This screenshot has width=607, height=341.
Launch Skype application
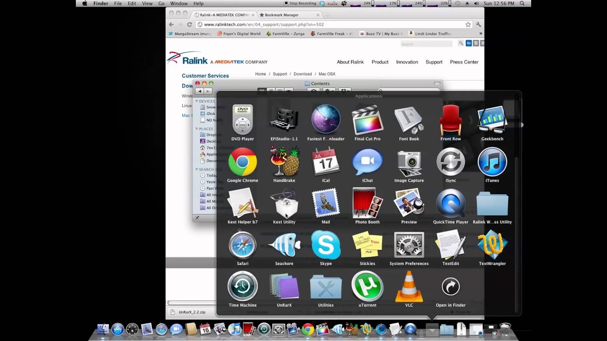click(x=326, y=245)
